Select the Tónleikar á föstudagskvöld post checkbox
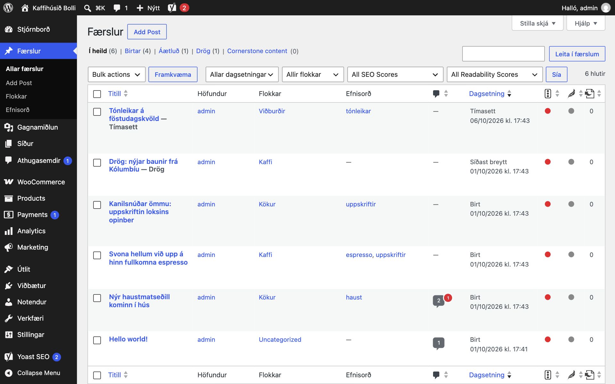 click(x=97, y=112)
